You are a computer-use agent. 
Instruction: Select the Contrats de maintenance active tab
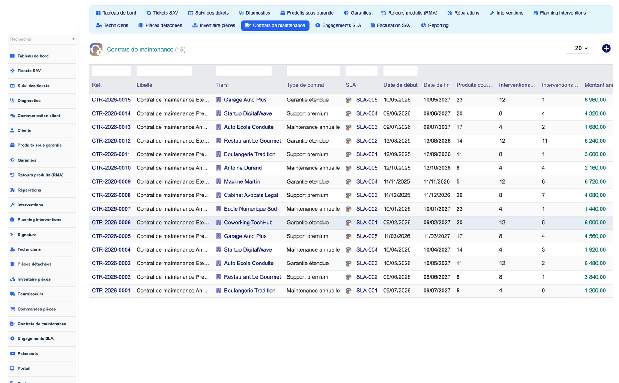[x=275, y=25]
